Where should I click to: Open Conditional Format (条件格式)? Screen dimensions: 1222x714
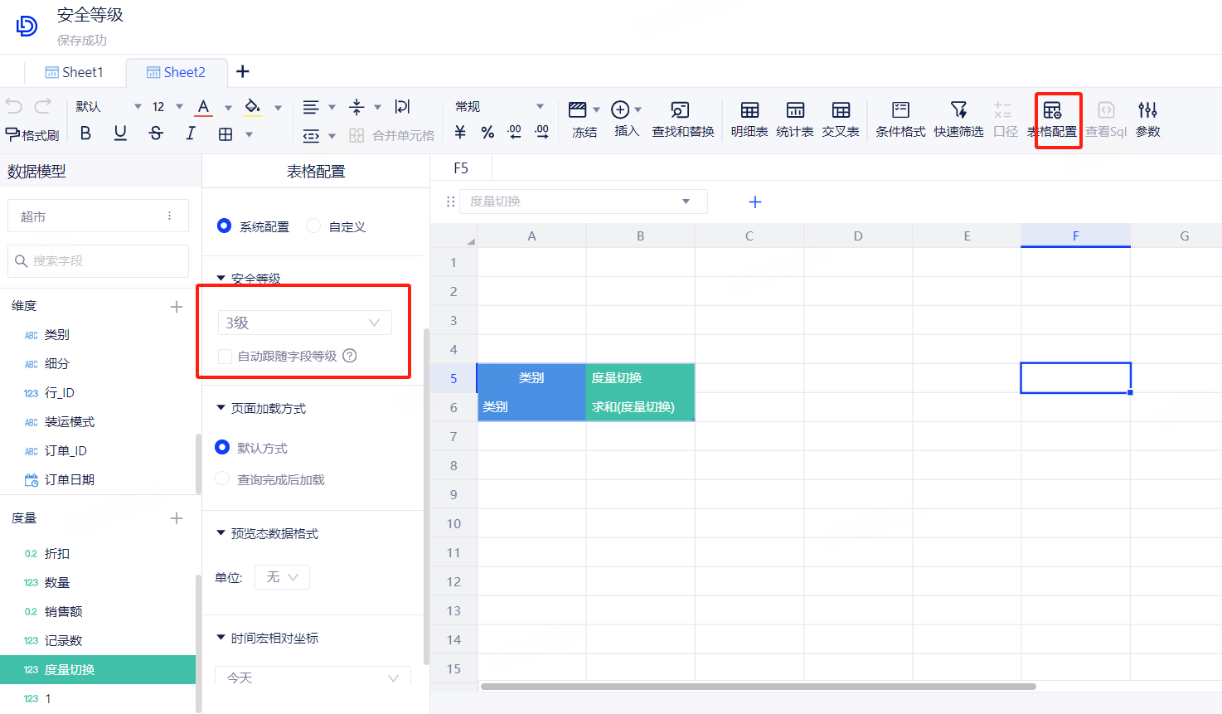900,119
